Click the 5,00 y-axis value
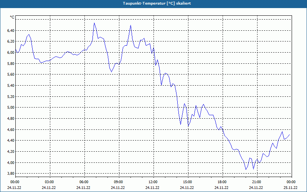 tap(10, 108)
